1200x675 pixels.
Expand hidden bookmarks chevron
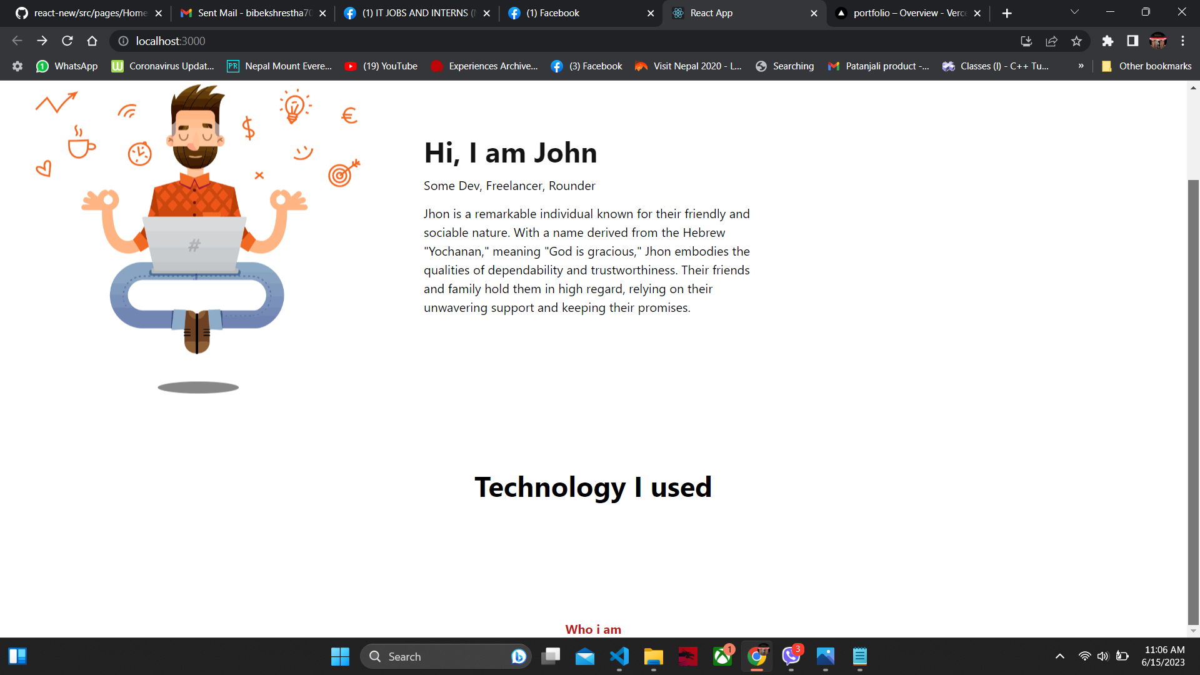coord(1081,66)
